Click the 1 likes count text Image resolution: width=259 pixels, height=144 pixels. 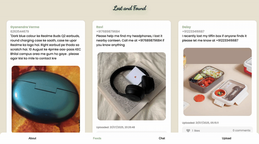pos(196,130)
